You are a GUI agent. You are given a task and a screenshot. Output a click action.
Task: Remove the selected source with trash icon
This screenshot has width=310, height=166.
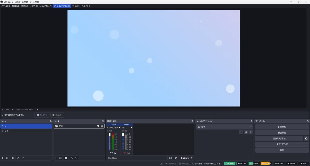click(x=60, y=158)
